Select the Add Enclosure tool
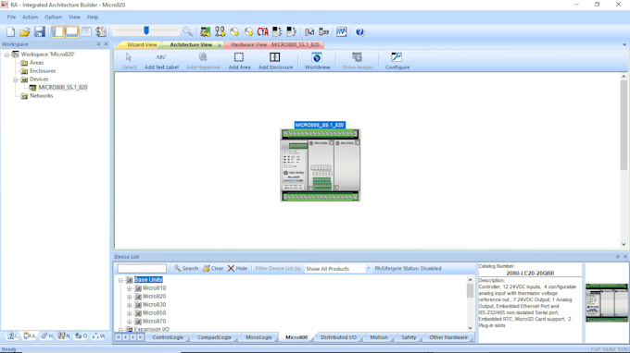 [x=276, y=61]
